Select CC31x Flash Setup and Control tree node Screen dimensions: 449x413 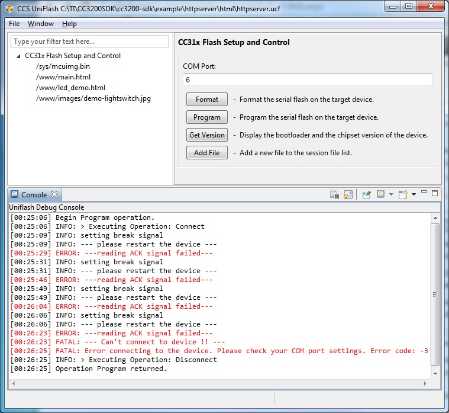click(73, 56)
